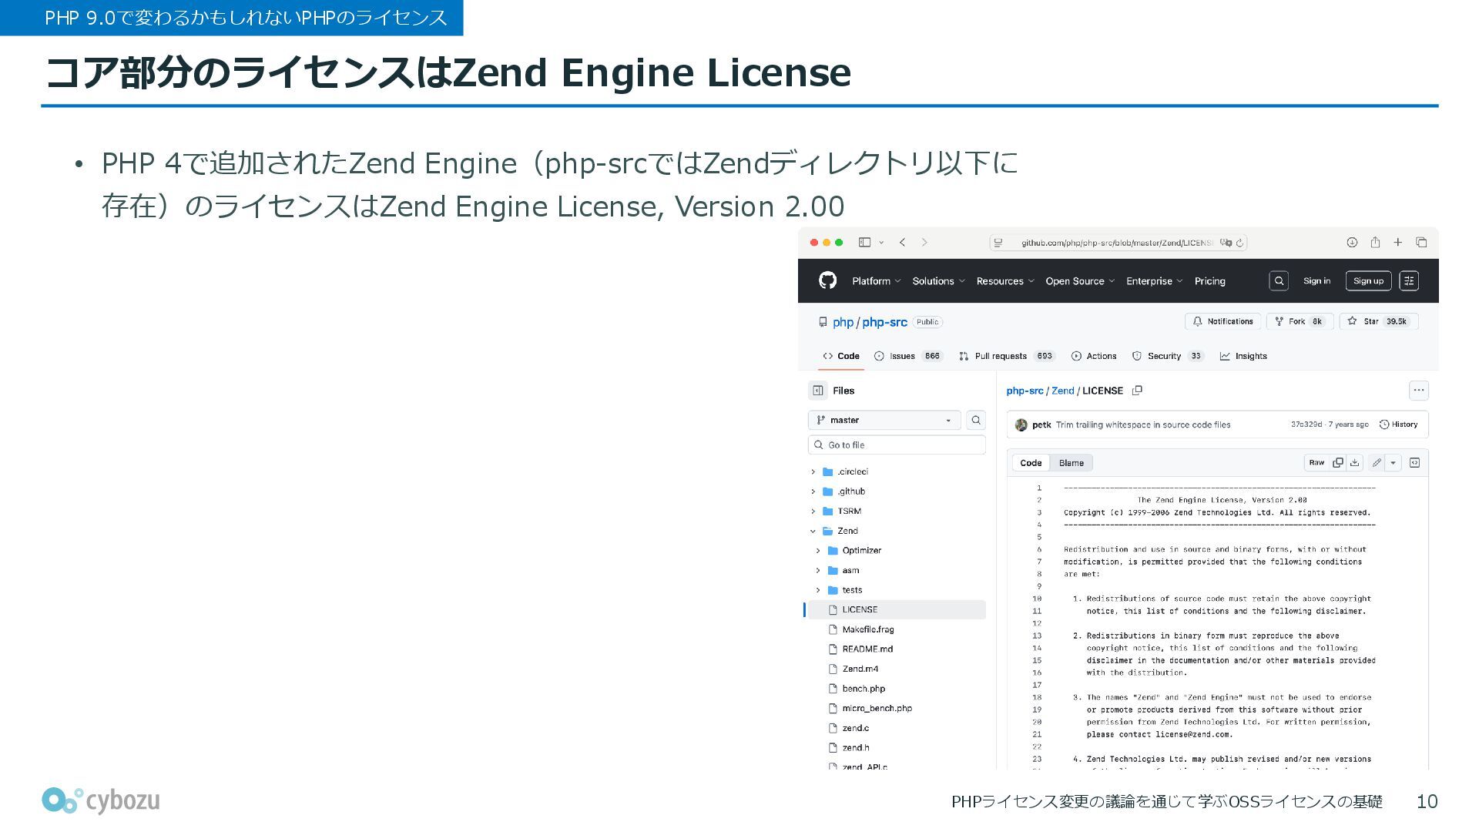
Task: Copy raw file contents icon
Action: [x=1338, y=463]
